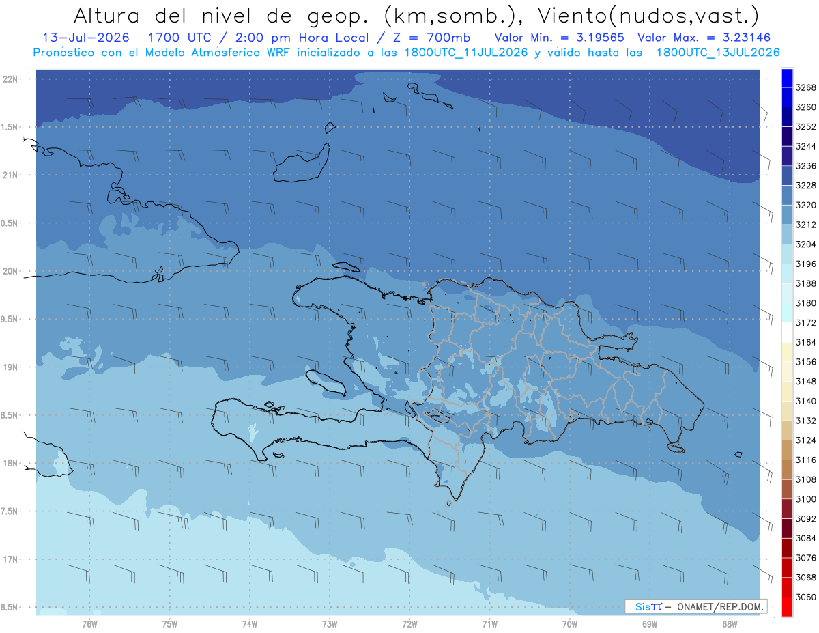Click the '20N' latitude axis label
This screenshot has height=633, width=819.
point(11,271)
